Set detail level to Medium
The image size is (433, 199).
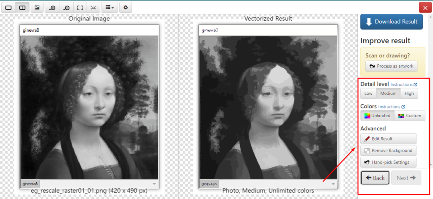pyautogui.click(x=388, y=94)
